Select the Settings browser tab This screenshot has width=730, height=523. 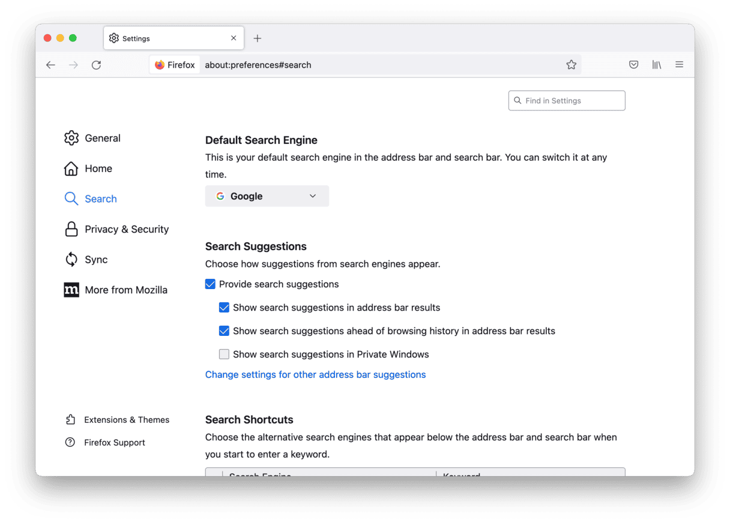(174, 38)
